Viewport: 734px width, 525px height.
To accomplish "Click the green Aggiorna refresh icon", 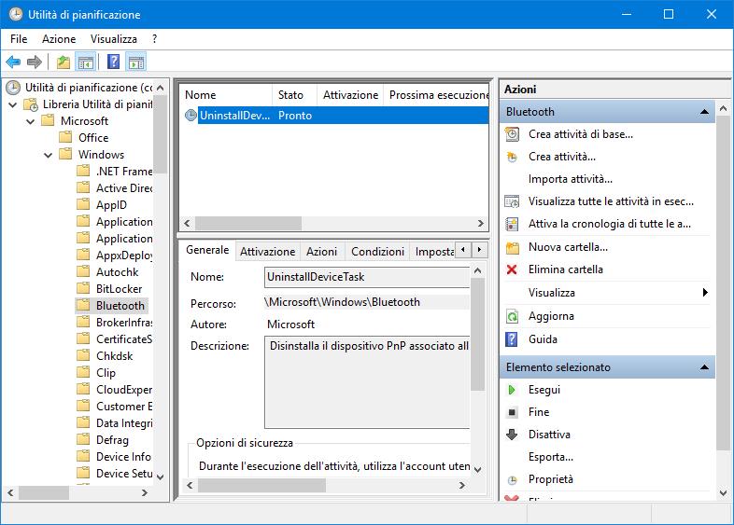I will click(512, 316).
